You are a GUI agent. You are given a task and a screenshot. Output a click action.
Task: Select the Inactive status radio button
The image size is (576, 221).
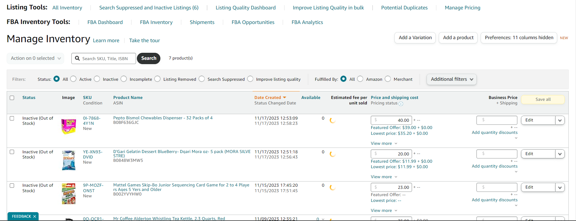[x=97, y=79]
